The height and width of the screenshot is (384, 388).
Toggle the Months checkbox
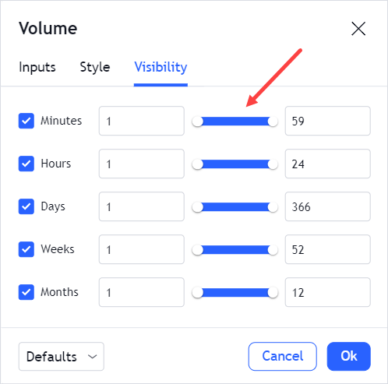point(26,292)
